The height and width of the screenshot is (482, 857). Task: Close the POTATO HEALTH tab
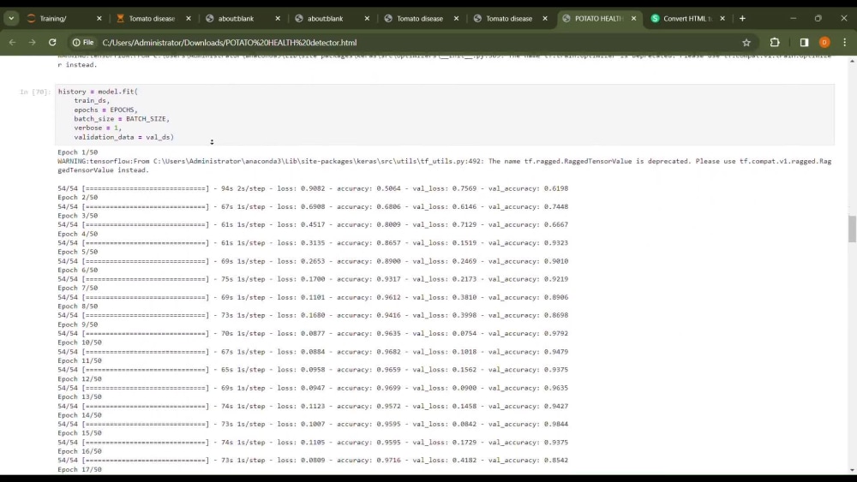pyautogui.click(x=634, y=18)
